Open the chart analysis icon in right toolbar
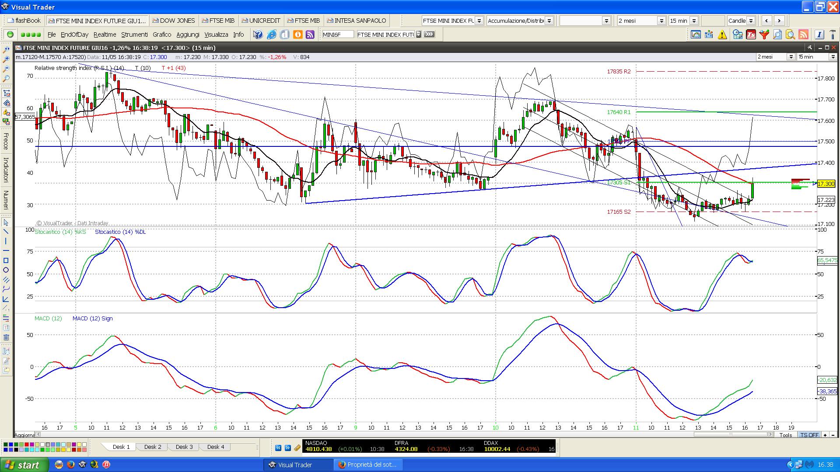Screen dimensions: 840x472 click(x=696, y=35)
